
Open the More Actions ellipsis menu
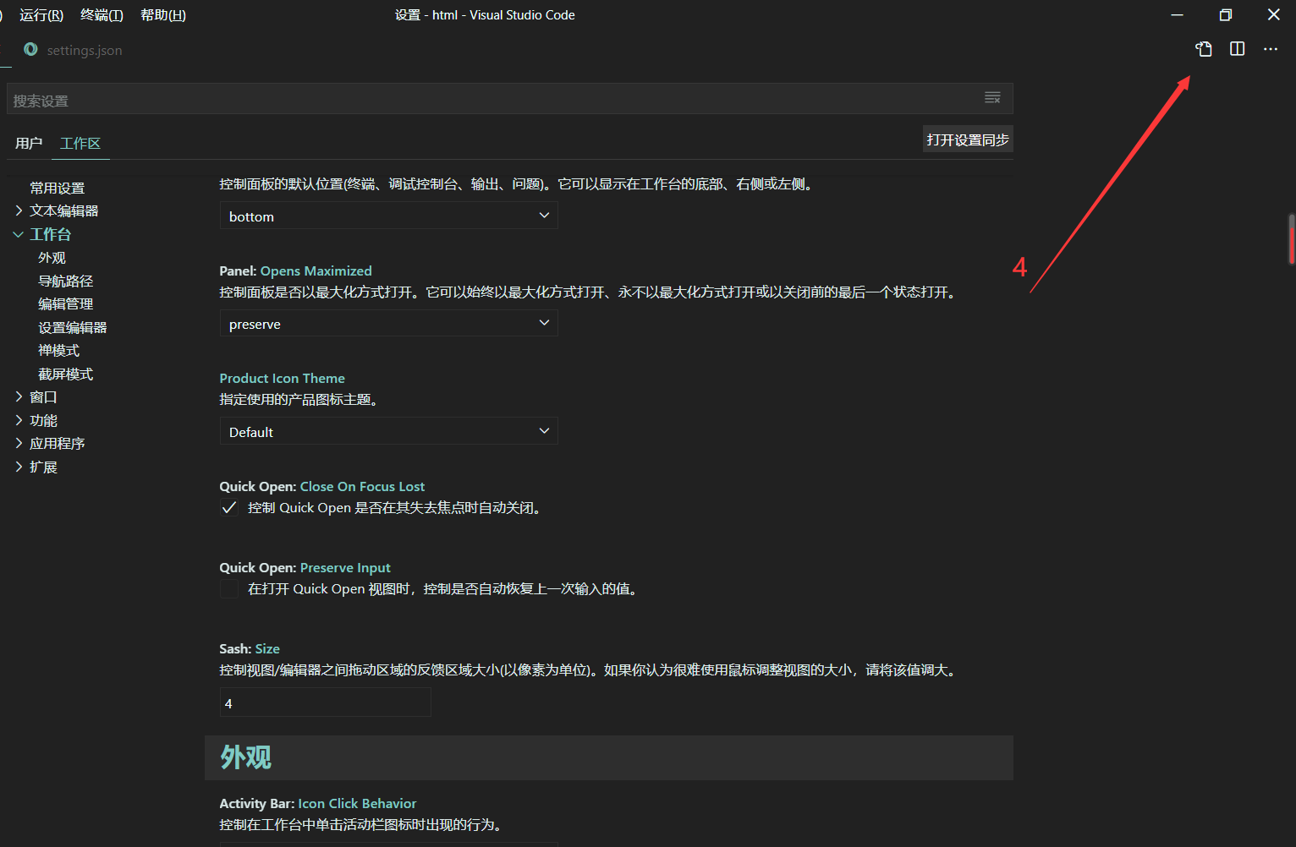1270,49
